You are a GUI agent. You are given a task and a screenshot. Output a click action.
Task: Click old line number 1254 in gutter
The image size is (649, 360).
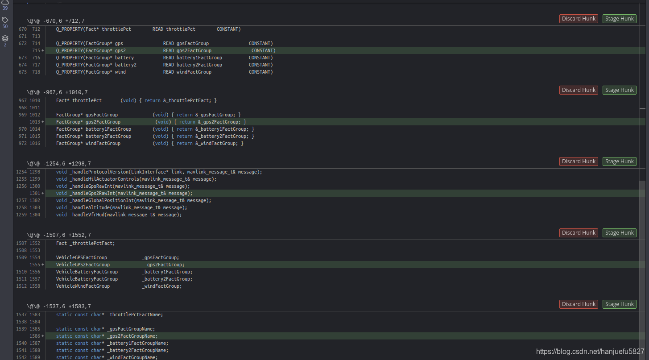[21, 172]
